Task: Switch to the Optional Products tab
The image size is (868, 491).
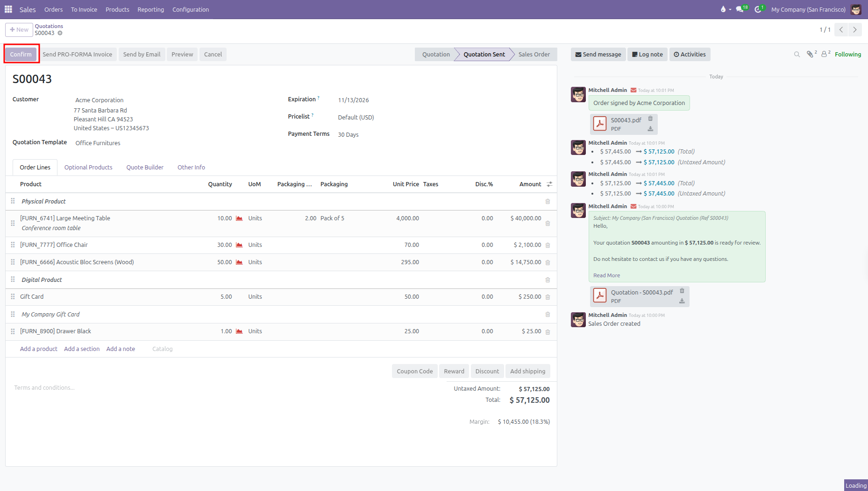Action: (88, 168)
